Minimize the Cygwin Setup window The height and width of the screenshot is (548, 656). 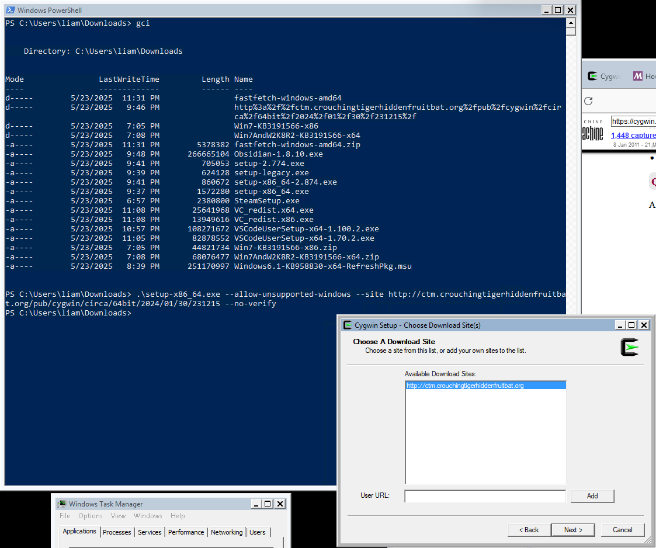tap(620, 325)
